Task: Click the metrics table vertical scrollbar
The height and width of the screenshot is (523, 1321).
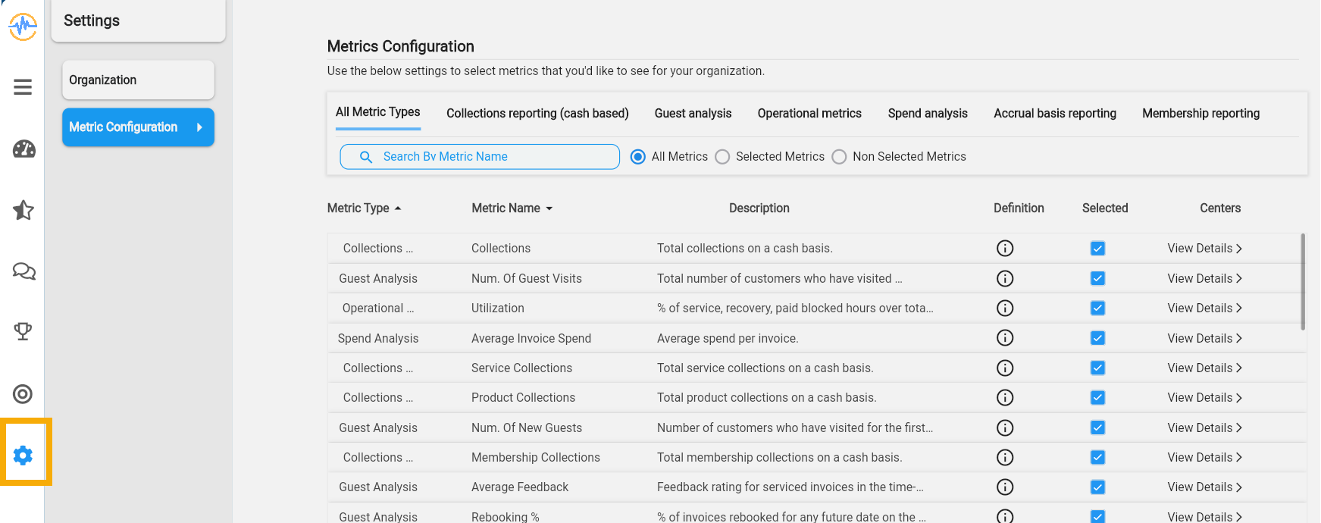Action: (1303, 281)
